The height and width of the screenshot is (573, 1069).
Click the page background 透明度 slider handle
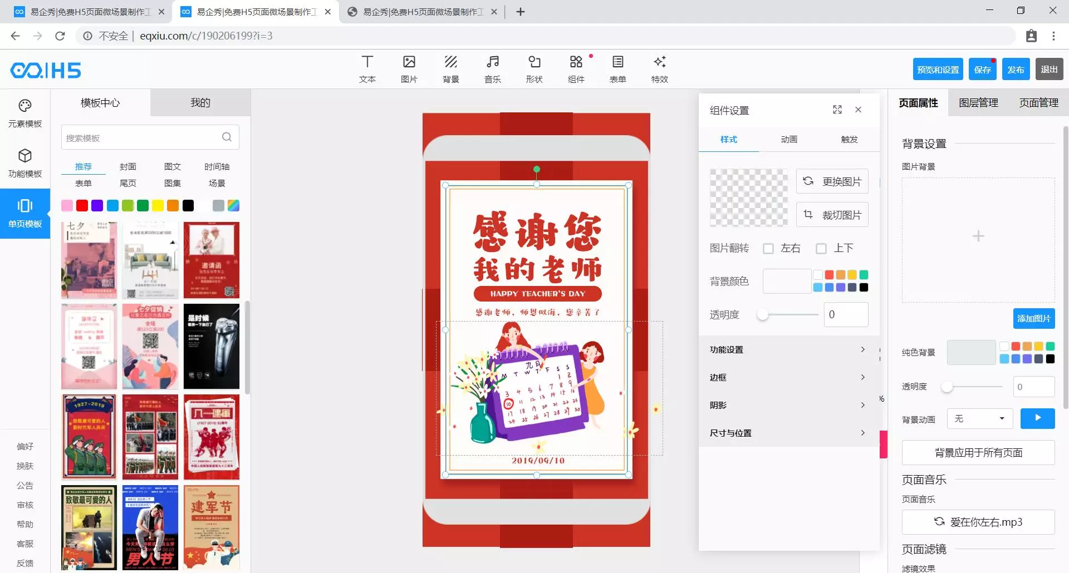[x=947, y=387]
